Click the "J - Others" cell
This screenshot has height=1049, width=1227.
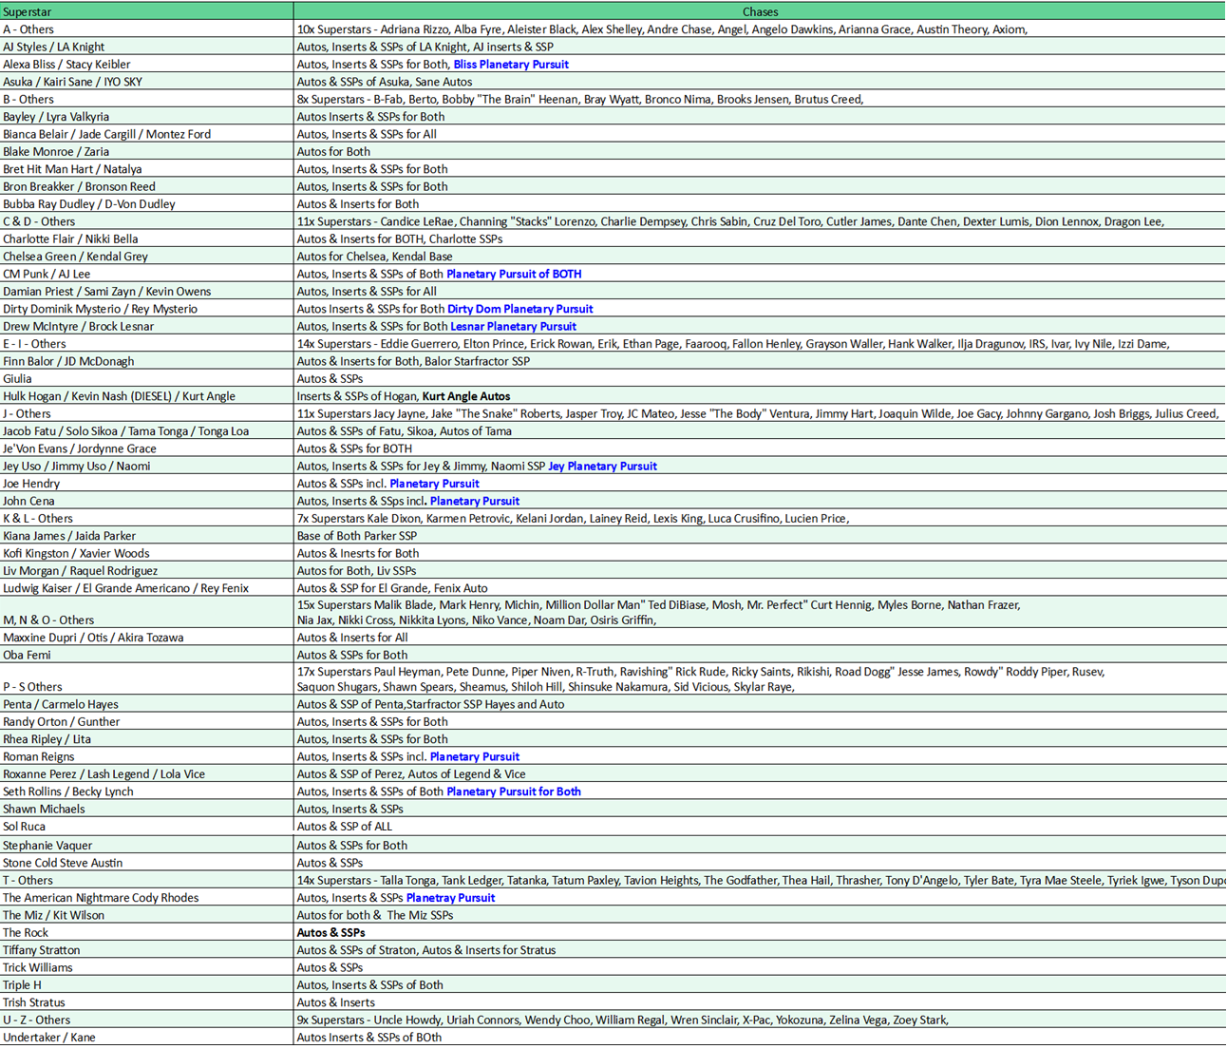coord(146,413)
